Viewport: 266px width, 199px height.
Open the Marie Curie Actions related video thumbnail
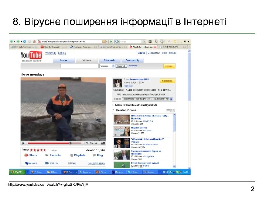[122, 119]
